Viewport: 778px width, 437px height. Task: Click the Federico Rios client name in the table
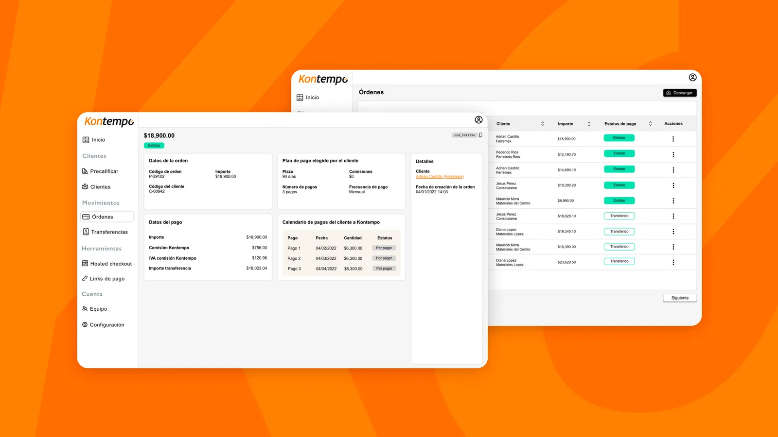pyautogui.click(x=507, y=152)
